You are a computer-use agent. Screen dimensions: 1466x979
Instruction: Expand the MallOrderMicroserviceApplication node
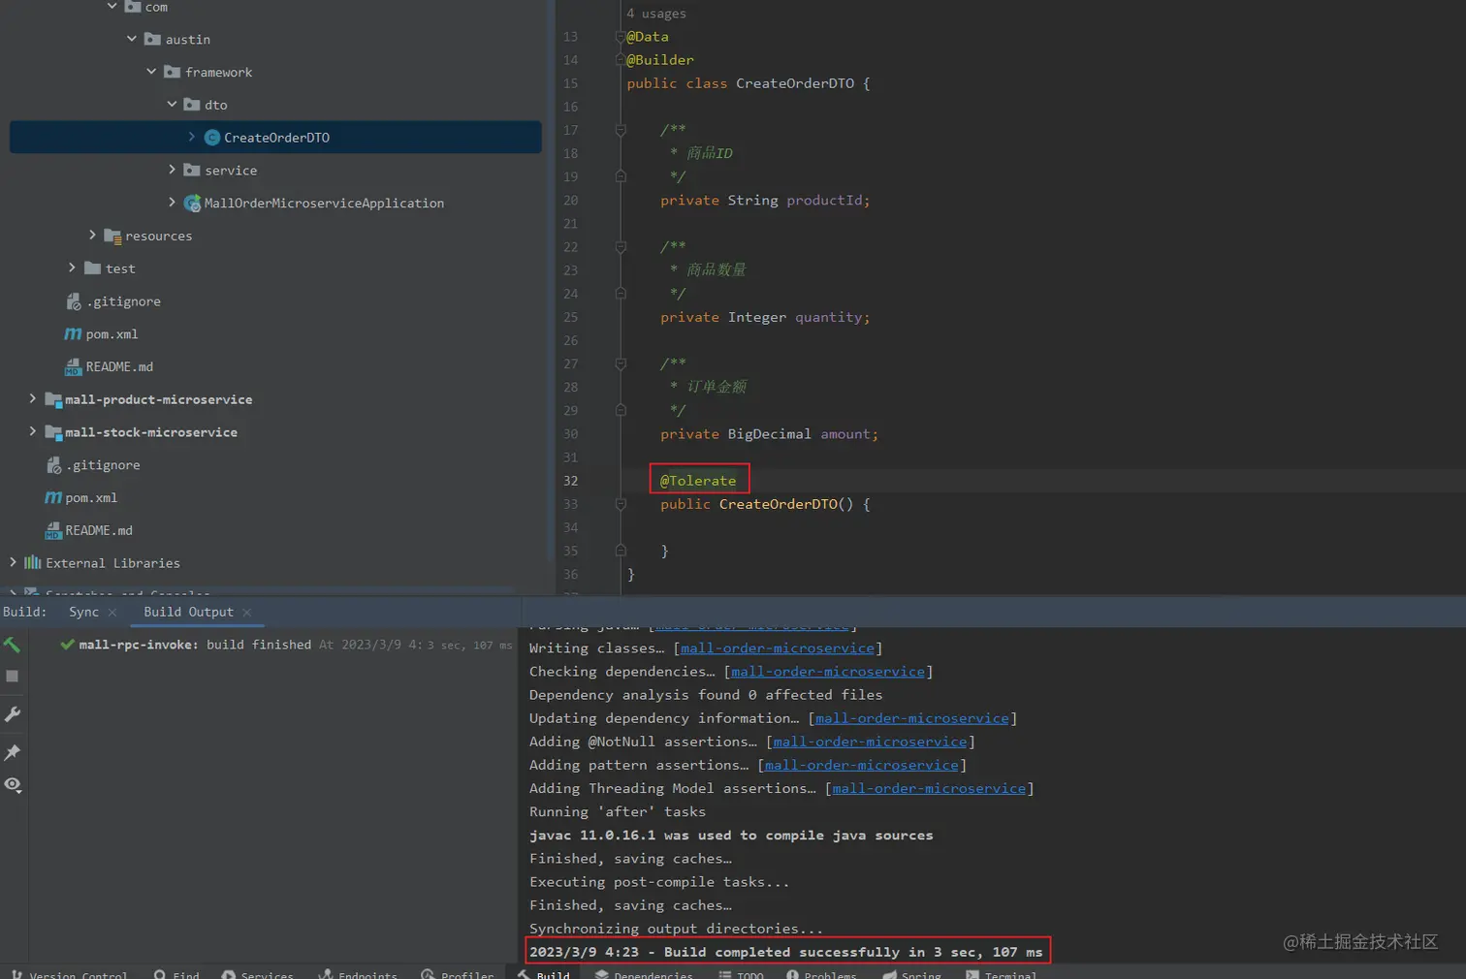pyautogui.click(x=172, y=203)
